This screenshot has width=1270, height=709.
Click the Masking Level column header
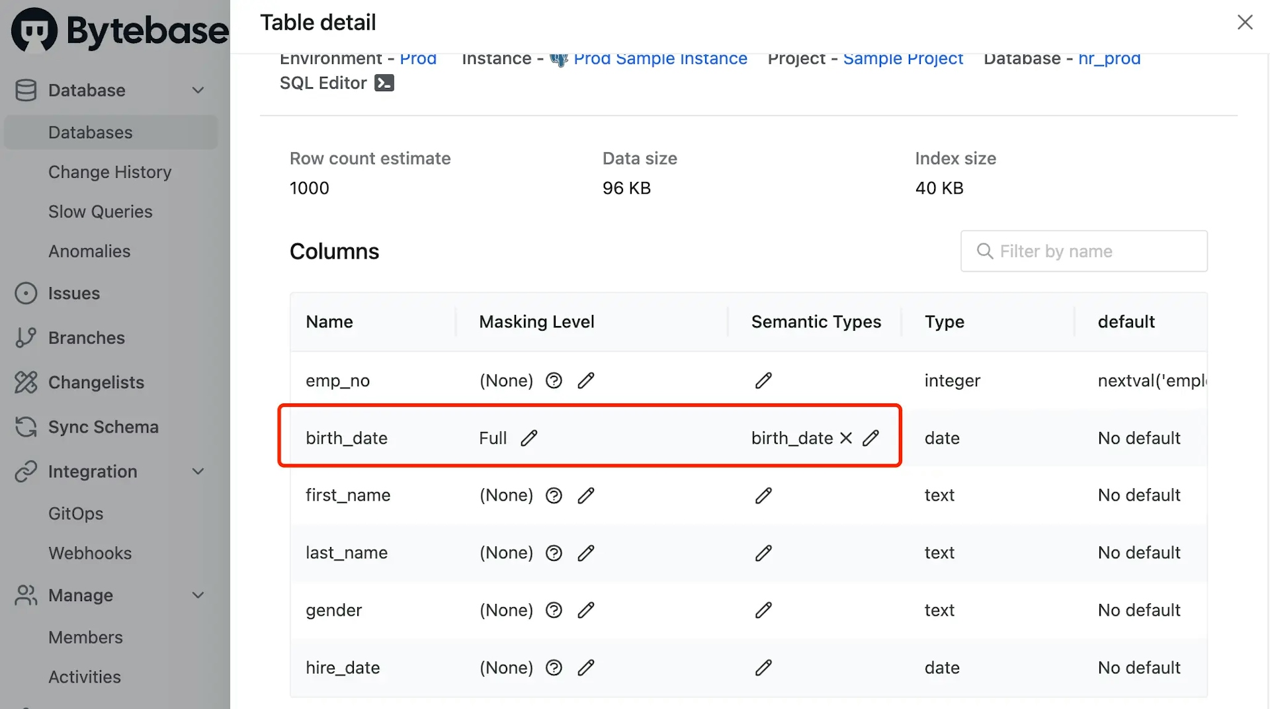536,322
